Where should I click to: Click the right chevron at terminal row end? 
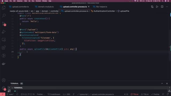point(169,88)
